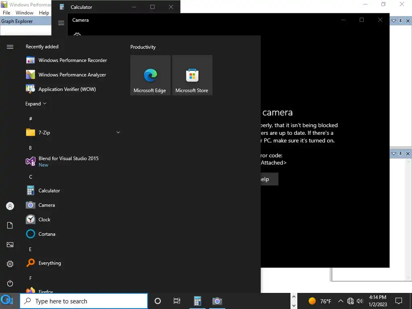Viewport: 412px width, 309px height.
Task: Open volume speaker tray icon
Action: (360, 301)
